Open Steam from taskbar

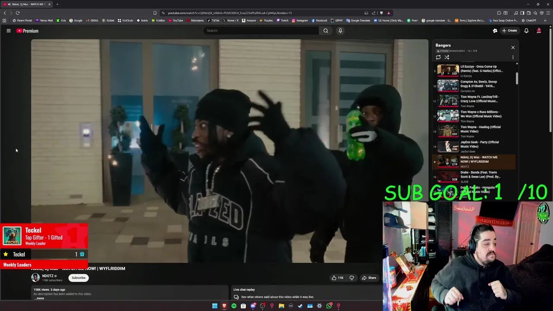coord(300,306)
